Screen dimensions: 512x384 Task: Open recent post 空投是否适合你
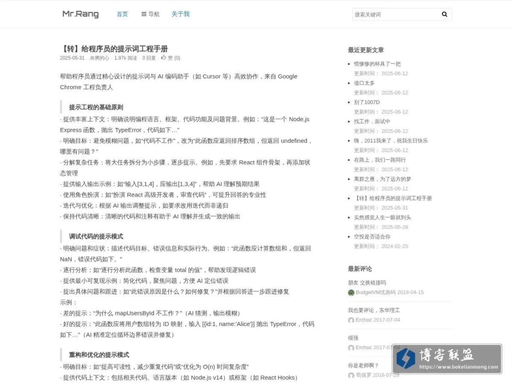[x=372, y=237]
